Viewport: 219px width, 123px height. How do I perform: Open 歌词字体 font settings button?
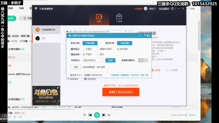click(x=125, y=43)
